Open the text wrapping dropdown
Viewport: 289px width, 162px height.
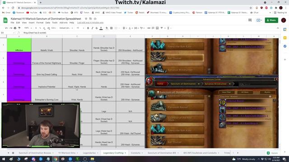pos(136,28)
